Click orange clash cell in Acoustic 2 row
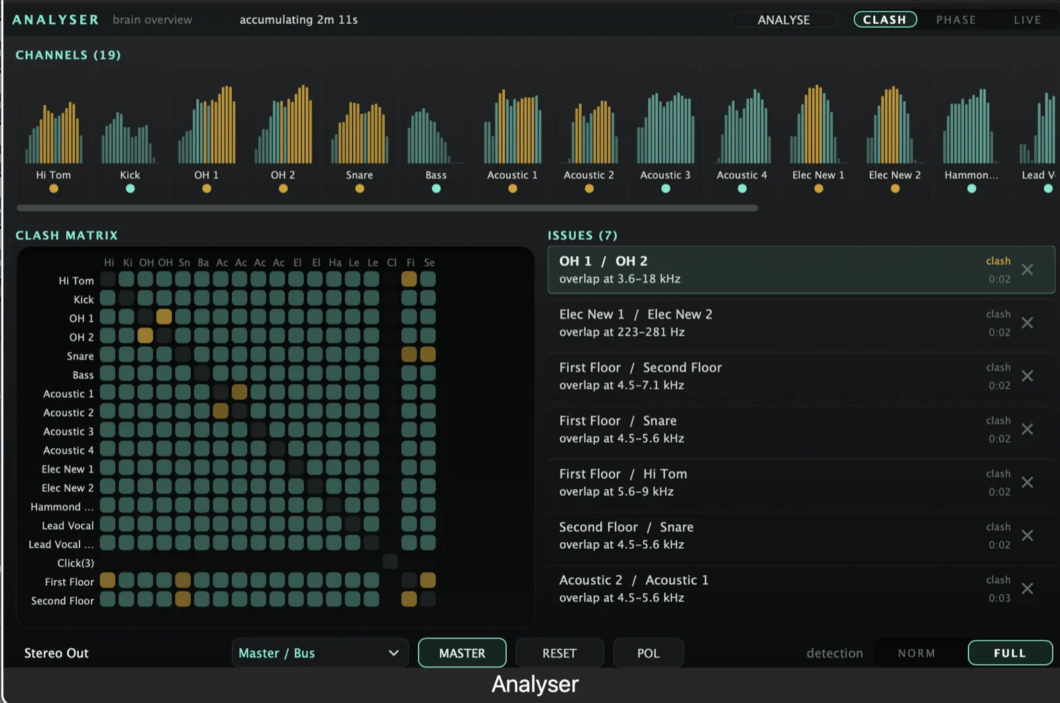Image resolution: width=1060 pixels, height=703 pixels. [x=221, y=411]
